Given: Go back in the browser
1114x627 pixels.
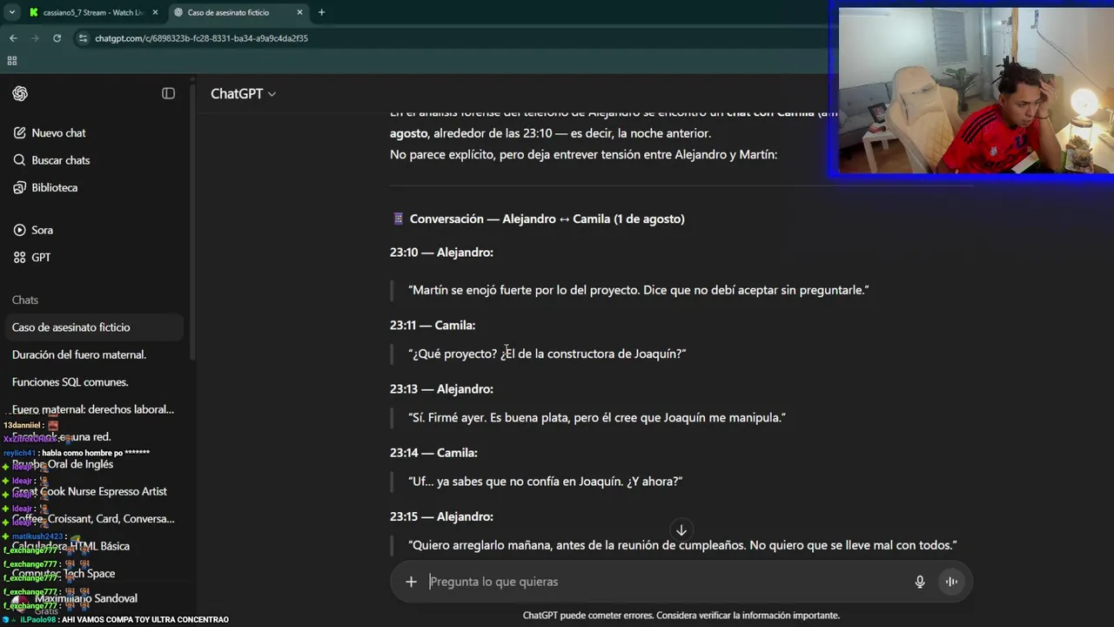Looking at the screenshot, I should (x=13, y=38).
